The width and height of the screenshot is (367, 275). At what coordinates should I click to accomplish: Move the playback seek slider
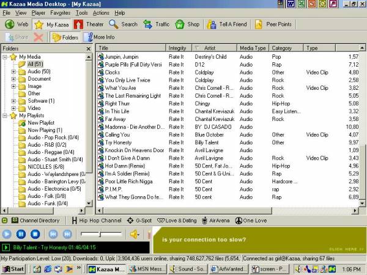click(x=100, y=234)
